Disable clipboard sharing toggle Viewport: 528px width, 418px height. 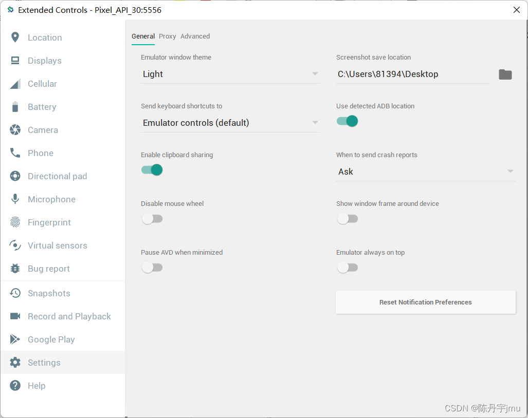pyautogui.click(x=152, y=170)
